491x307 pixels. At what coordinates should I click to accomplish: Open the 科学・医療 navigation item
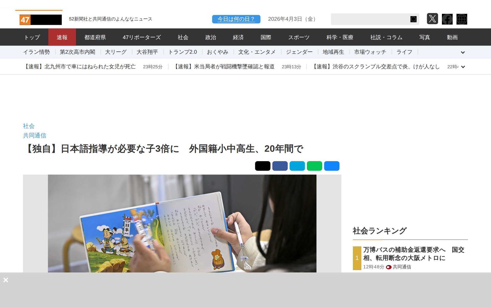click(x=340, y=37)
